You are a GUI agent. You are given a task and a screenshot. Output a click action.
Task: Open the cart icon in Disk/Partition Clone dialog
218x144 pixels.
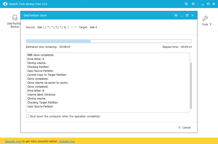pyautogui.click(x=176, y=15)
